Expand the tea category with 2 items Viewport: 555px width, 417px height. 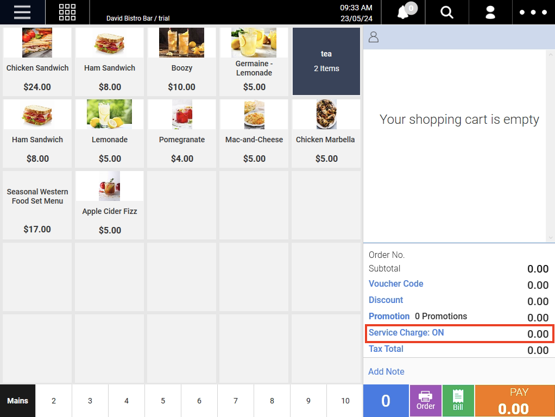coord(326,61)
